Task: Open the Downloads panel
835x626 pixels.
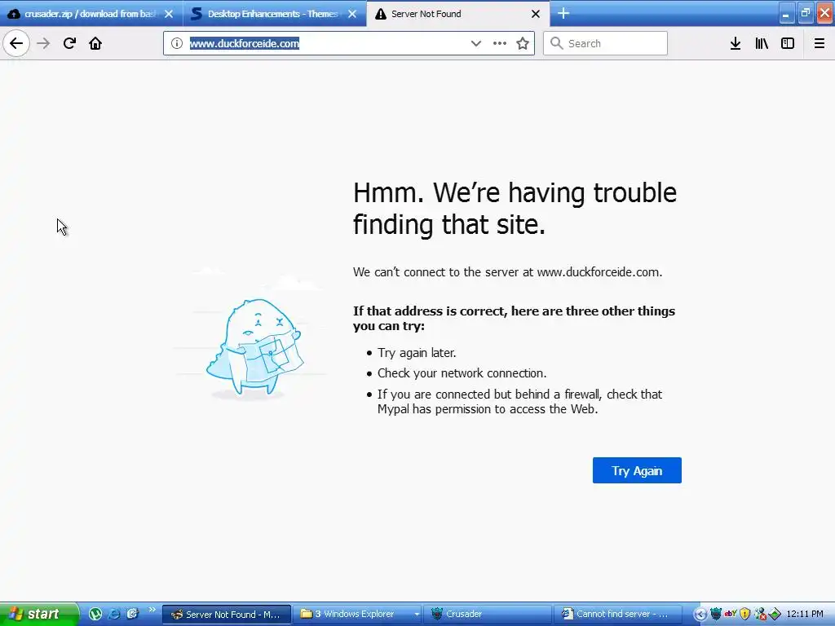Action: (736, 43)
